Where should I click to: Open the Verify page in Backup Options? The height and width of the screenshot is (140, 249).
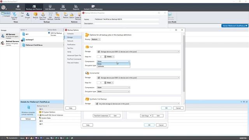tap(69, 52)
